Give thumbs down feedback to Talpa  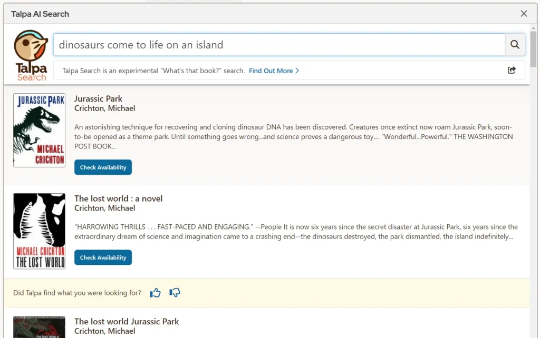click(x=175, y=293)
